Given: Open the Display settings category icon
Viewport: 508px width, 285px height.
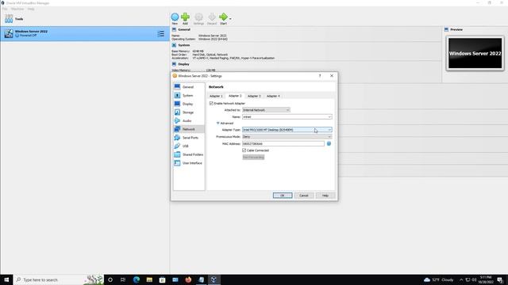Looking at the screenshot, I should click(177, 104).
